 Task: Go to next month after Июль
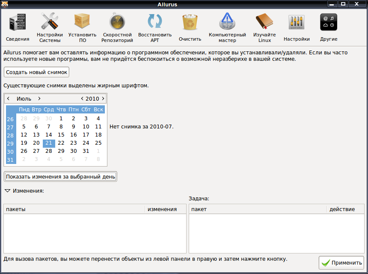[x=39, y=98]
